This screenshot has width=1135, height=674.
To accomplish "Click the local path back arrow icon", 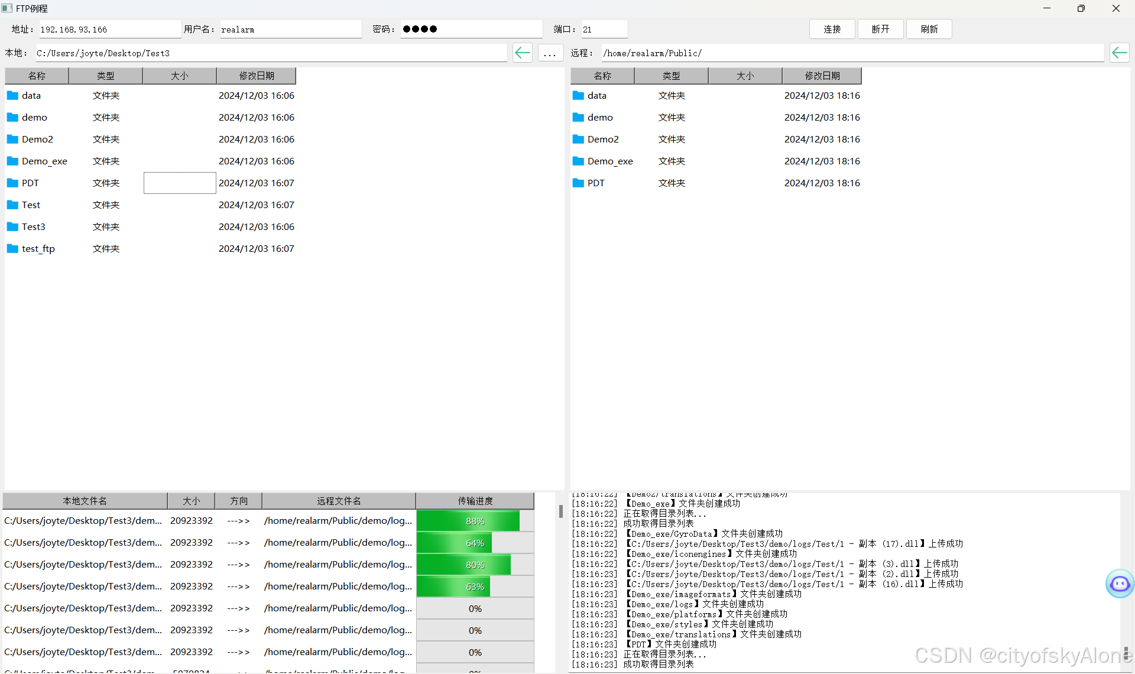I will (x=522, y=53).
